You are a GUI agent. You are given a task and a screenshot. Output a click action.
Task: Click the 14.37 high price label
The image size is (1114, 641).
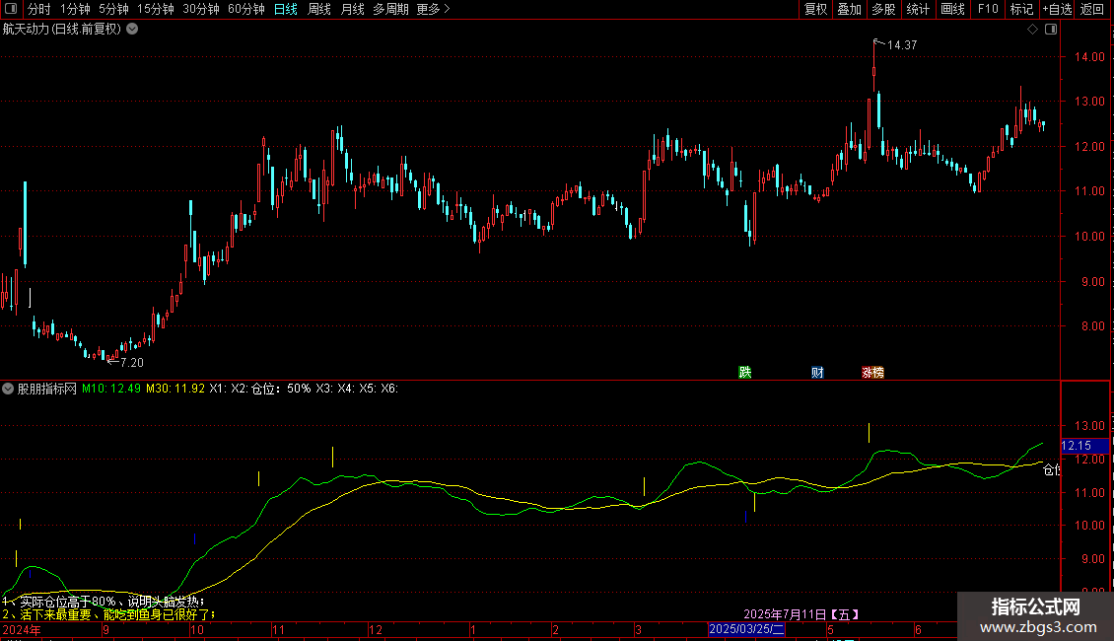click(902, 44)
